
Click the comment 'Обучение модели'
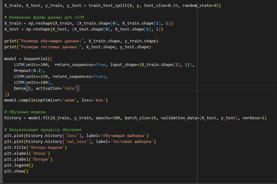[25, 112]
